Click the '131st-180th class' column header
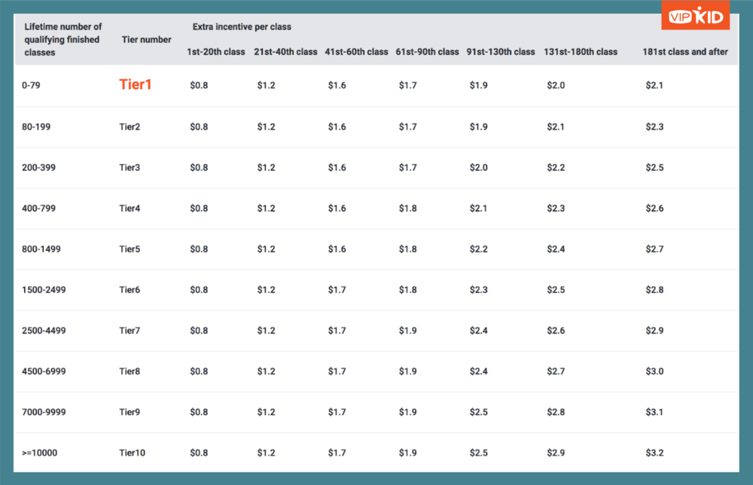 pos(580,52)
